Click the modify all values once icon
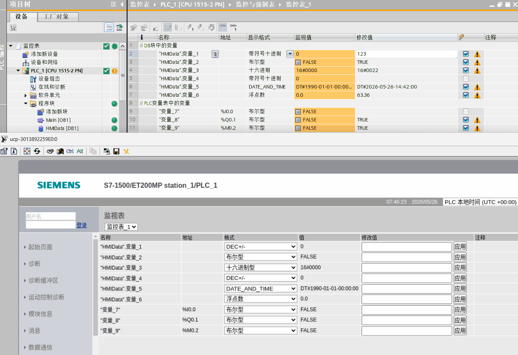The image size is (518, 355). (190, 27)
